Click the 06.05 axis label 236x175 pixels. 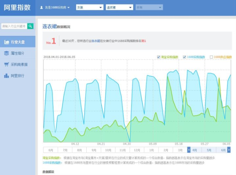(226, 144)
